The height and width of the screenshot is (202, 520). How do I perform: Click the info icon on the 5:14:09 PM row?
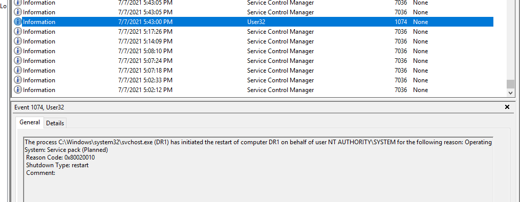pos(17,41)
